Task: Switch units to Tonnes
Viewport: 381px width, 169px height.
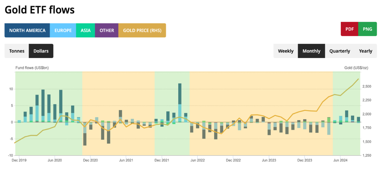Action: point(17,51)
